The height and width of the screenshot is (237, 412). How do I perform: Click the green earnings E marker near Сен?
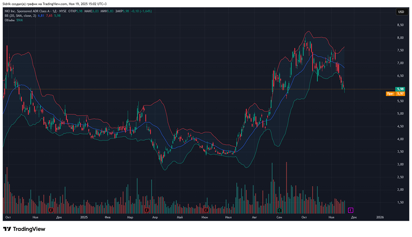tap(279, 210)
